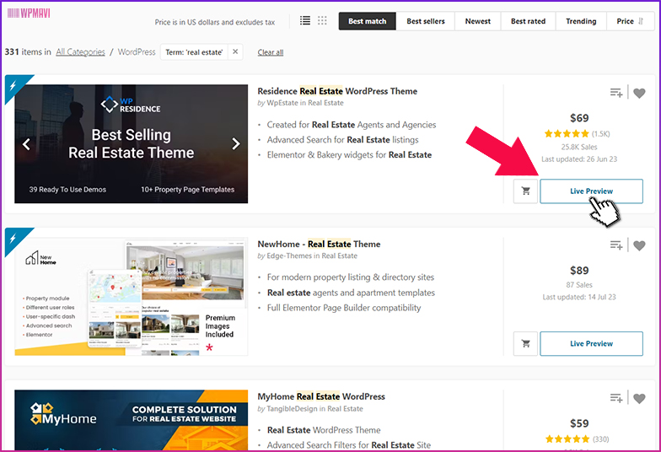Screen dimensions: 661x452
Task: Add NewHome theme to cart
Action: pos(525,344)
